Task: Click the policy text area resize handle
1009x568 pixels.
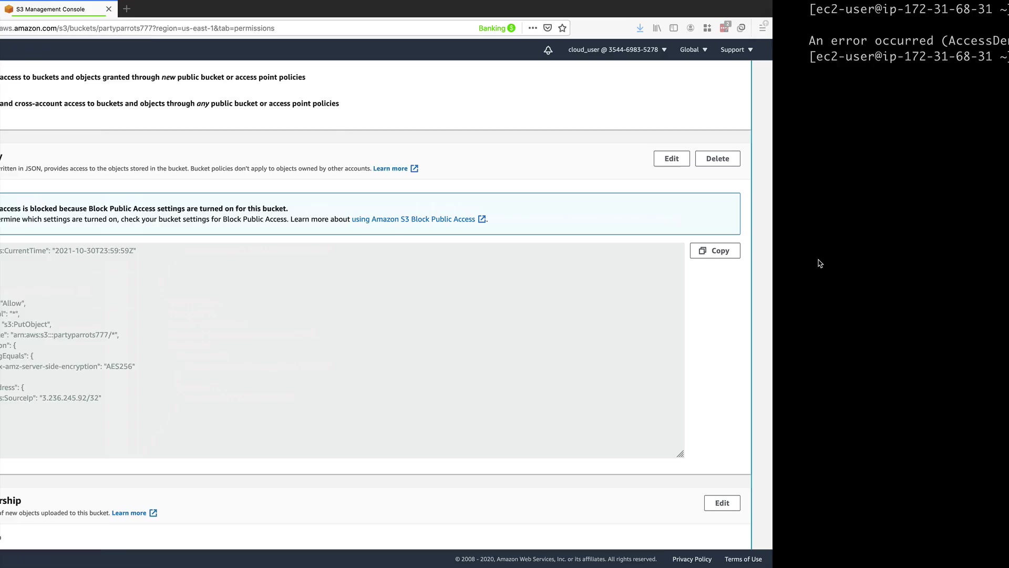Action: tap(680, 454)
